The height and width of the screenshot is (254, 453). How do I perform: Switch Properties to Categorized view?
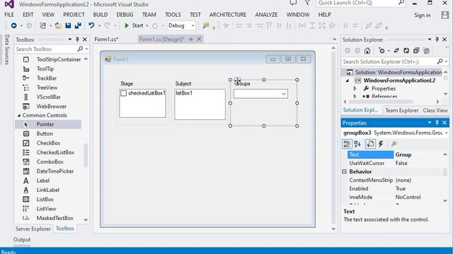(347, 144)
